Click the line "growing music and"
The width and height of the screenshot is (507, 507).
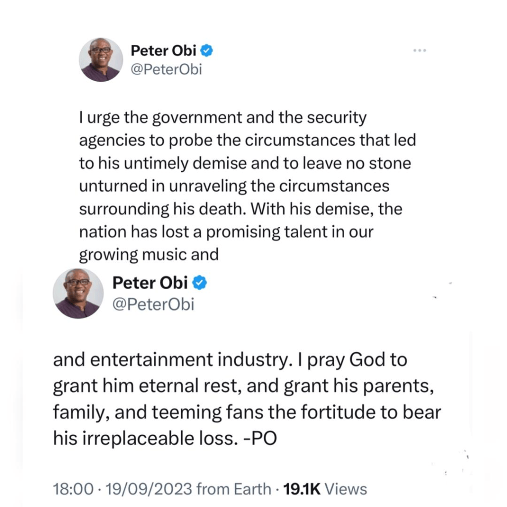[x=149, y=254]
